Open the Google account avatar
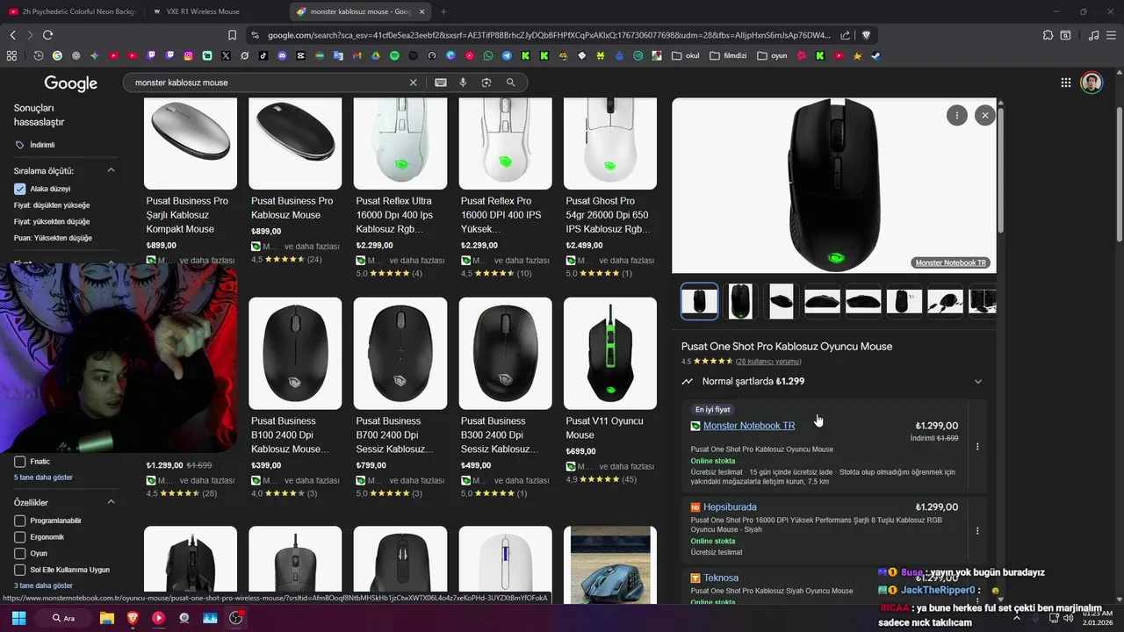The height and width of the screenshot is (632, 1124). point(1091,83)
